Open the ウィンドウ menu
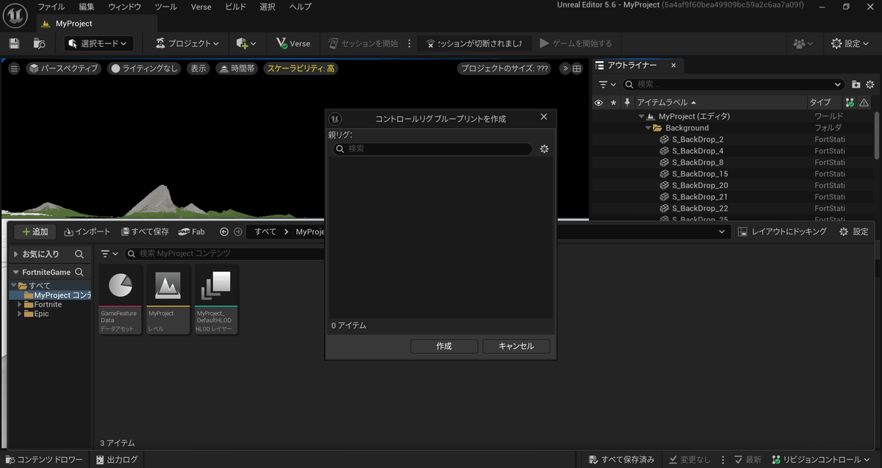The width and height of the screenshot is (882, 468). 126,7
